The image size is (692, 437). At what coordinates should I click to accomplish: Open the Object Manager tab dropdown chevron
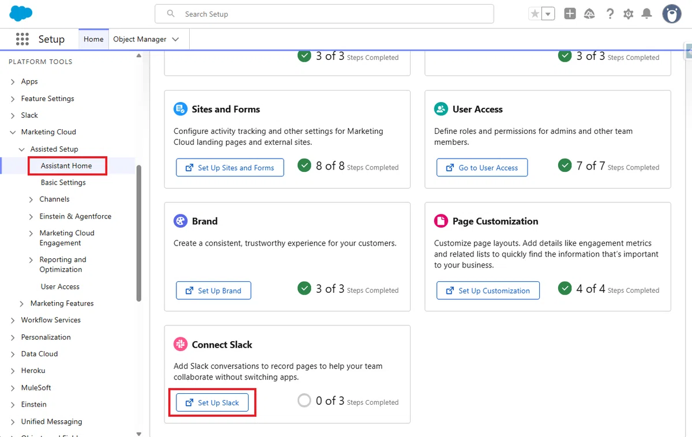click(x=176, y=39)
